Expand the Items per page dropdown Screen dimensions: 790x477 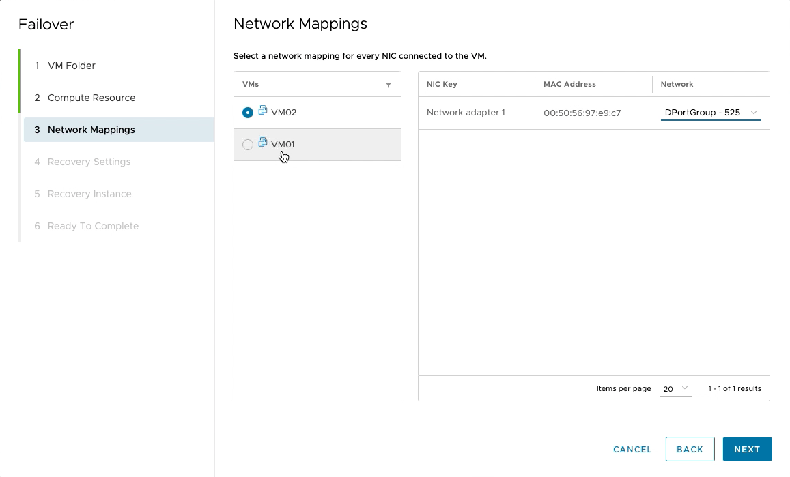[675, 388]
